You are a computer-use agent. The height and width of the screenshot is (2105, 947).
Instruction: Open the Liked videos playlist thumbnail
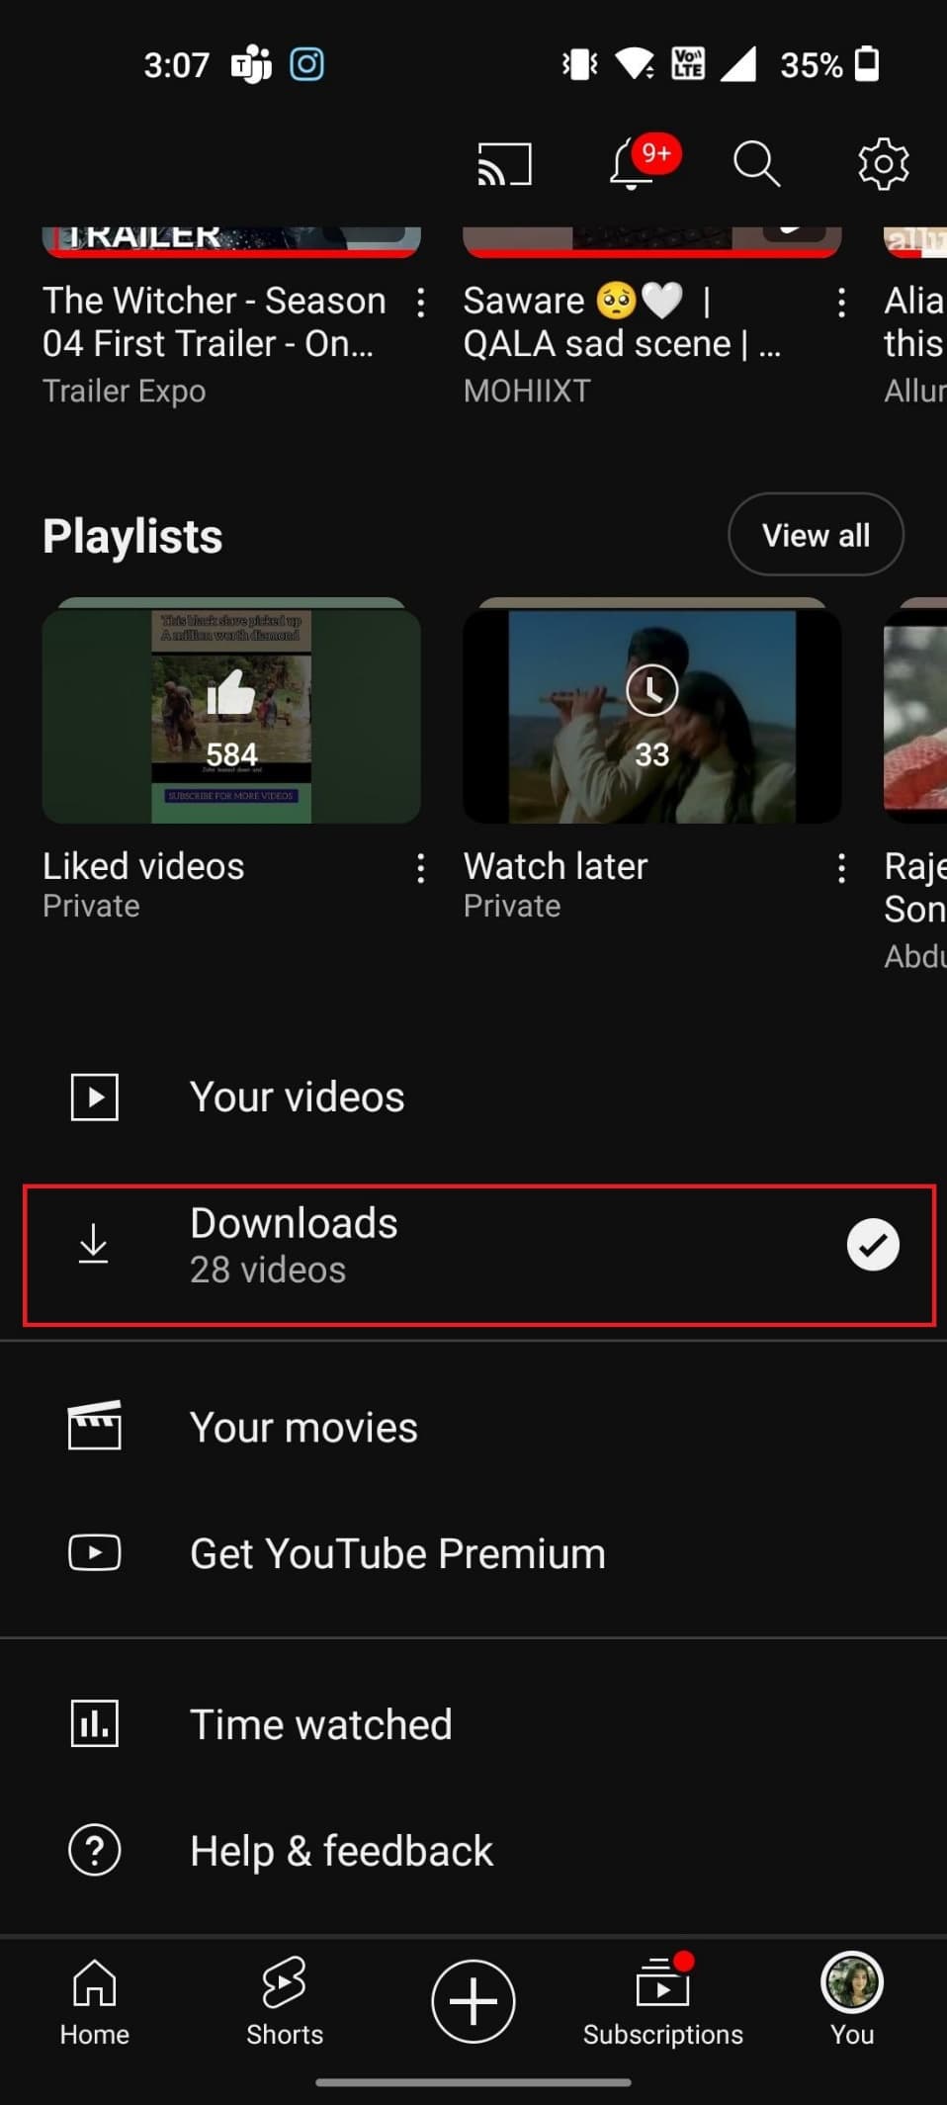tap(231, 712)
